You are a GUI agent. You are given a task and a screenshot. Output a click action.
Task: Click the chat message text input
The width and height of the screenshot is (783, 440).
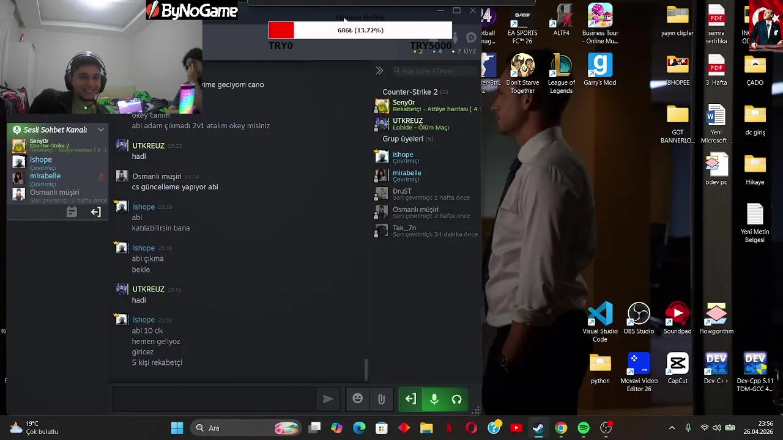[214, 399]
